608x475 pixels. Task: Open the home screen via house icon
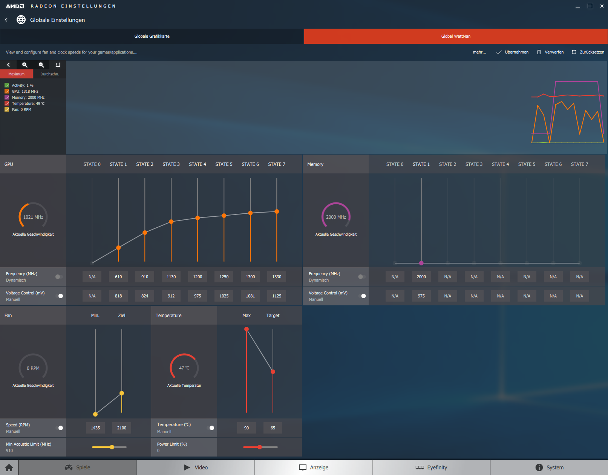[9, 467]
